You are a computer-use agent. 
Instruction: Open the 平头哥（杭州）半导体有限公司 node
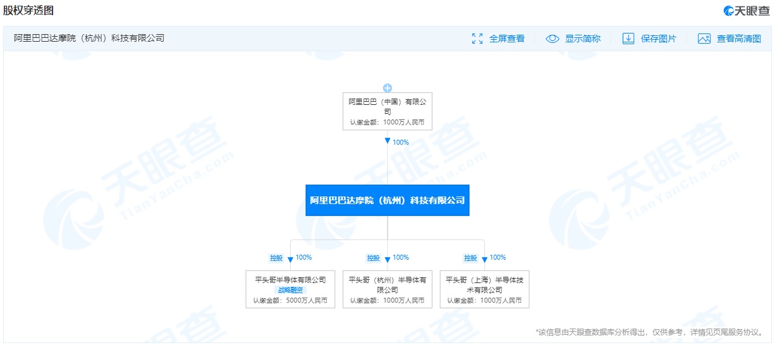(388, 289)
